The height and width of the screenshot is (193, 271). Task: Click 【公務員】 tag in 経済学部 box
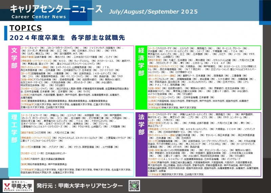(x=152, y=101)
